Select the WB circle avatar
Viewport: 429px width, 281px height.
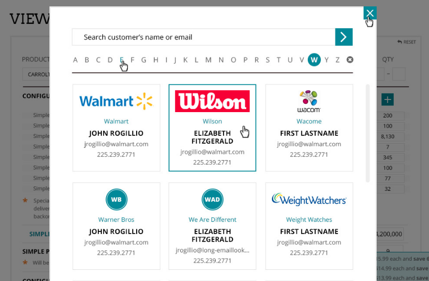[x=116, y=199]
